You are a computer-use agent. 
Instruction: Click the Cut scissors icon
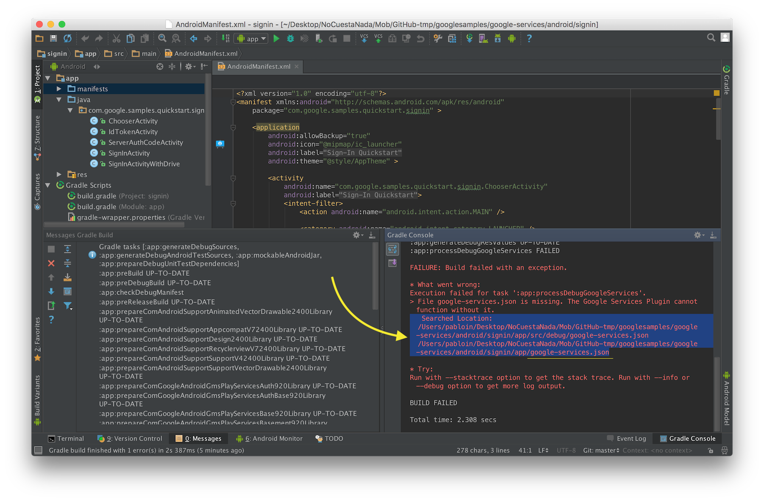click(x=116, y=39)
